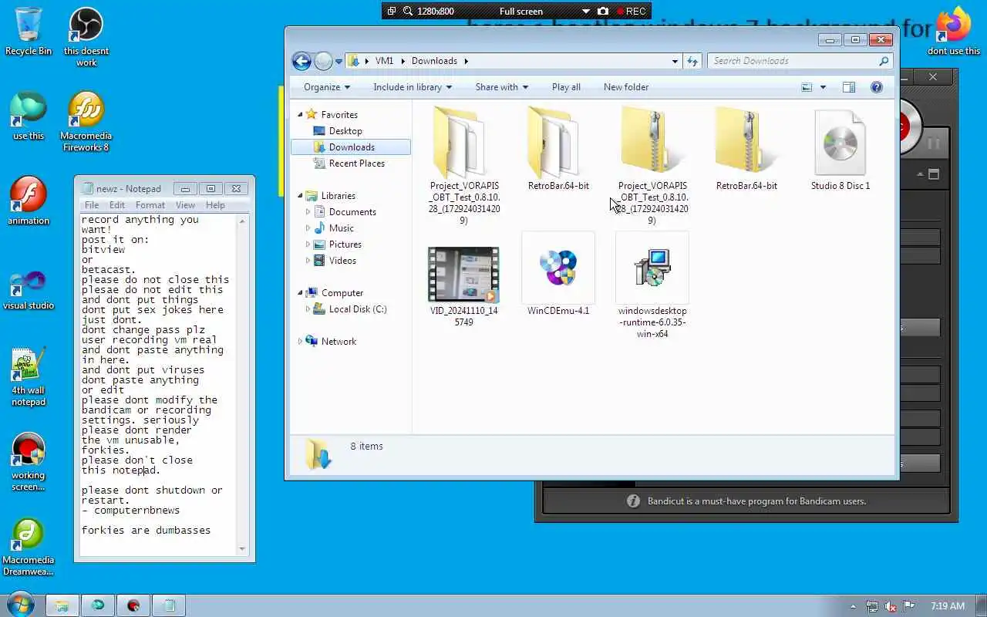Screen dimensions: 987x617
Task: Click Notepad scrollbar up arrow
Action: [242, 221]
